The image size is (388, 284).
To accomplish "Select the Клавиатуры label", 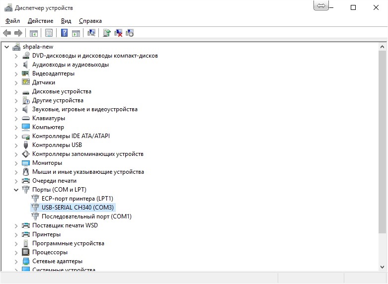I will click(x=49, y=118).
